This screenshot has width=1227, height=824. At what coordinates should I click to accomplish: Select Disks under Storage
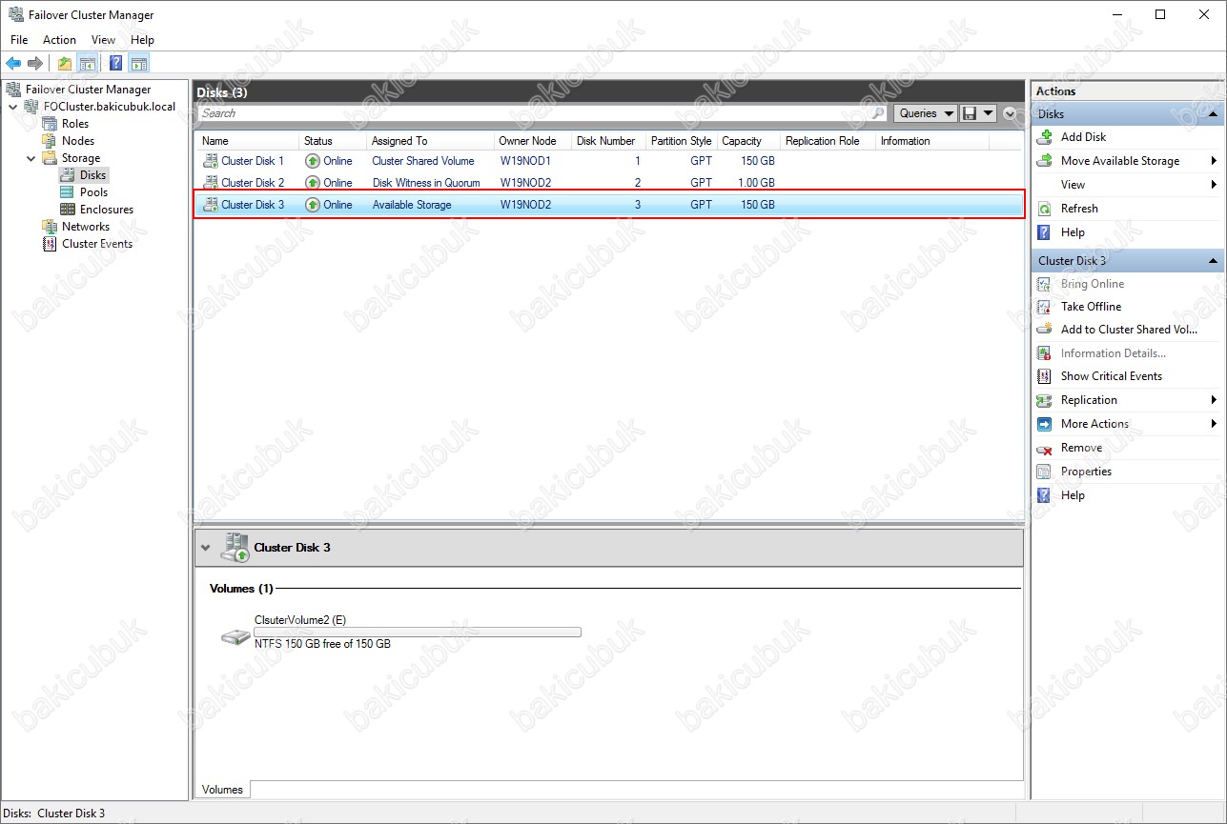pos(93,175)
